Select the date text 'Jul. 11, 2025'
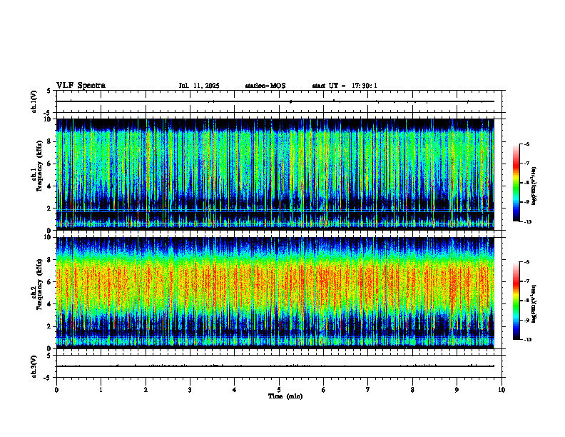 point(199,86)
